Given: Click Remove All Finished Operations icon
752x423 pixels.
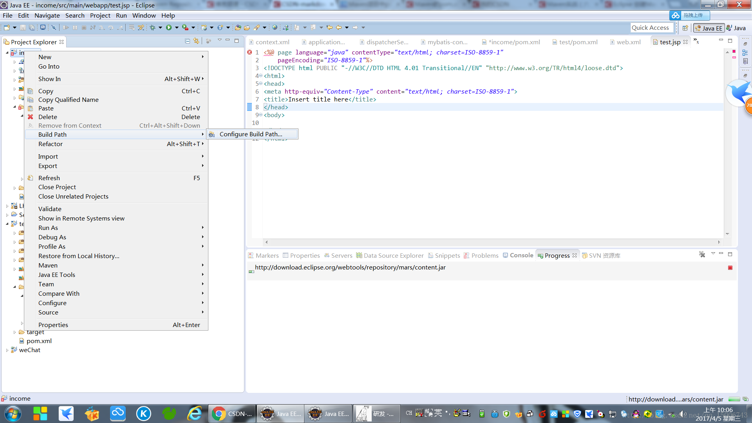Looking at the screenshot, I should (x=702, y=255).
